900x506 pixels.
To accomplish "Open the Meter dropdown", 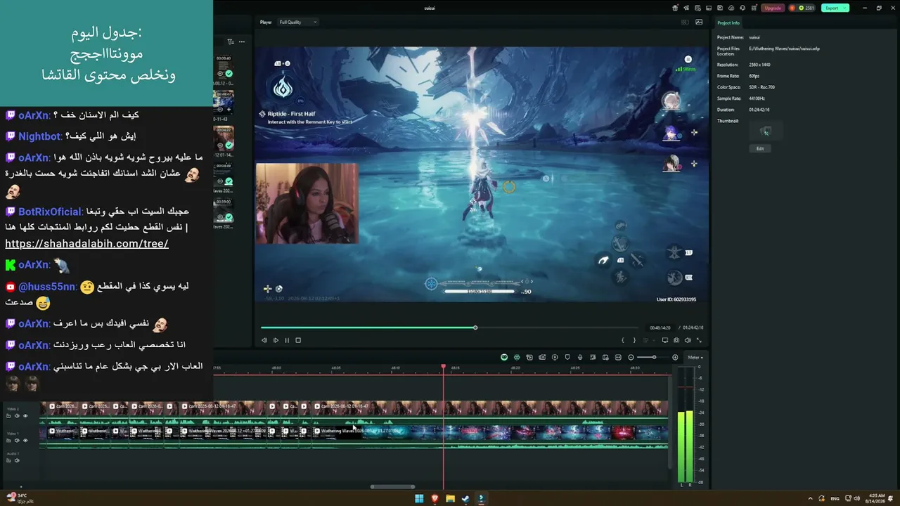I will (695, 357).
